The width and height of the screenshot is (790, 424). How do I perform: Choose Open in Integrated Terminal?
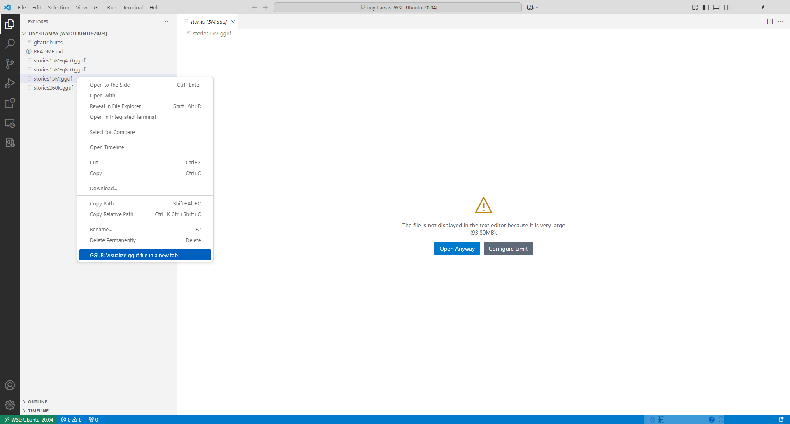[145, 117]
